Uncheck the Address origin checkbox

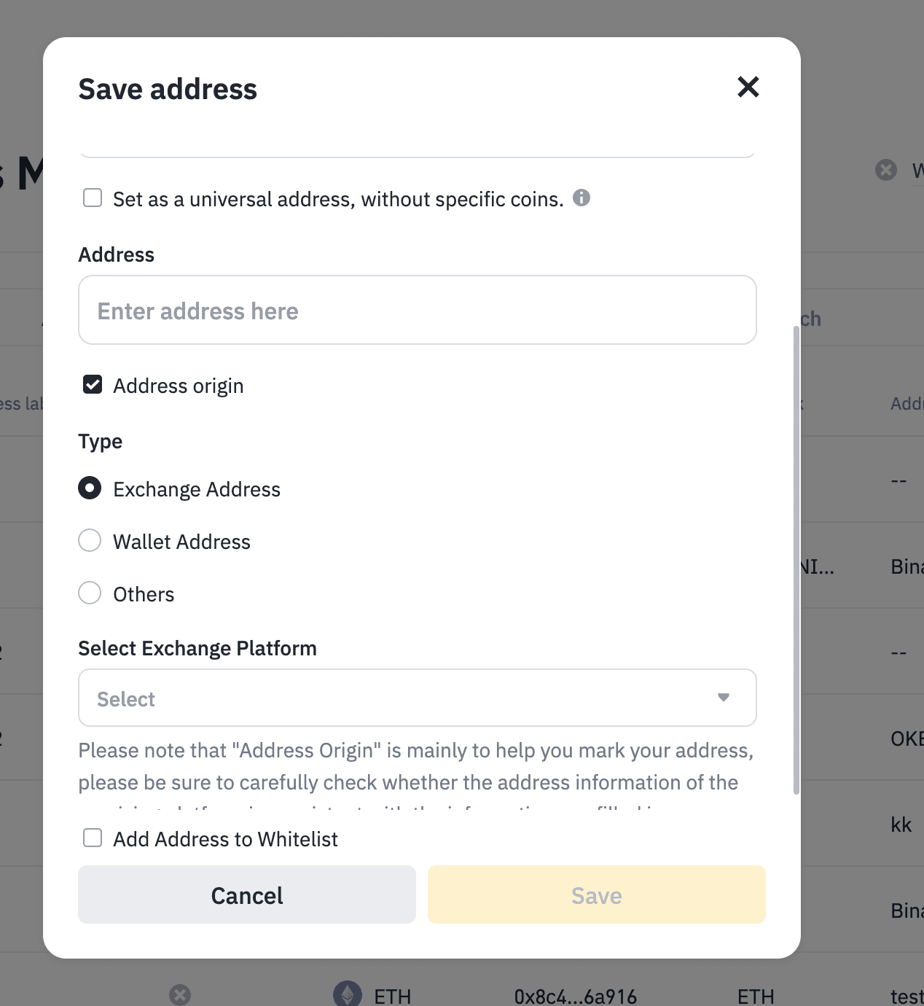(x=93, y=385)
